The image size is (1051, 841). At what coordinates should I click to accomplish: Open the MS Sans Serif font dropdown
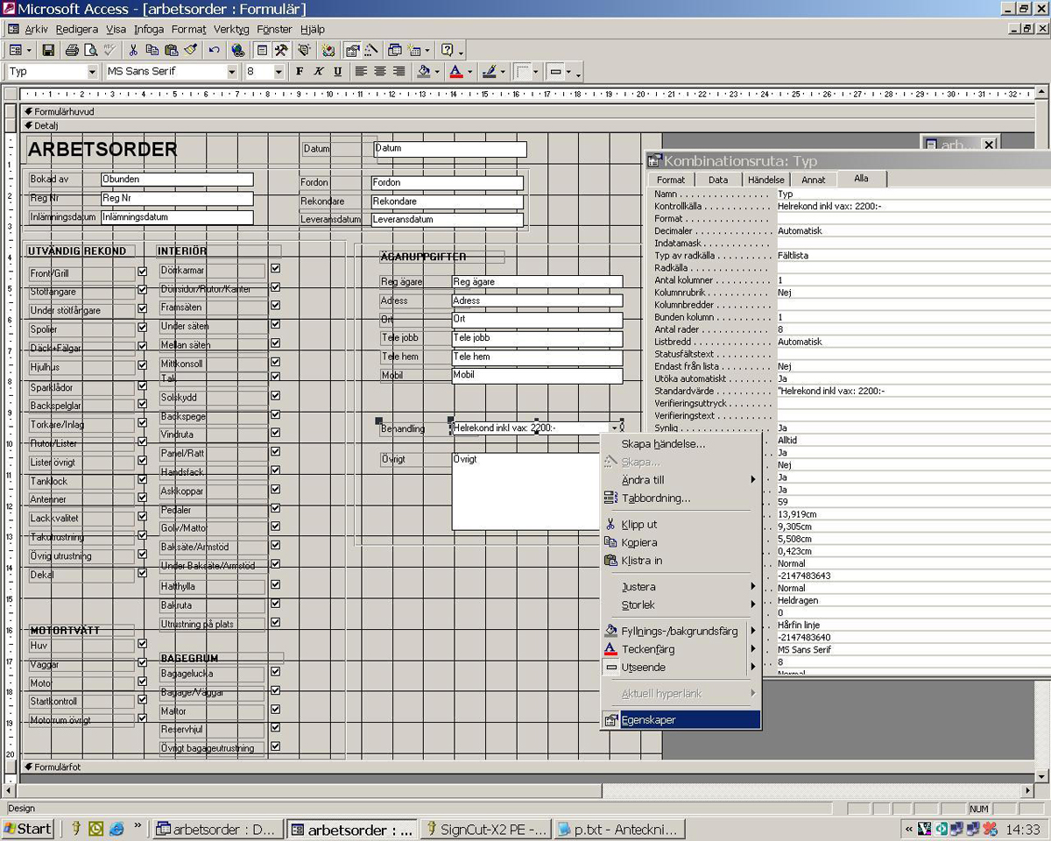coord(232,72)
